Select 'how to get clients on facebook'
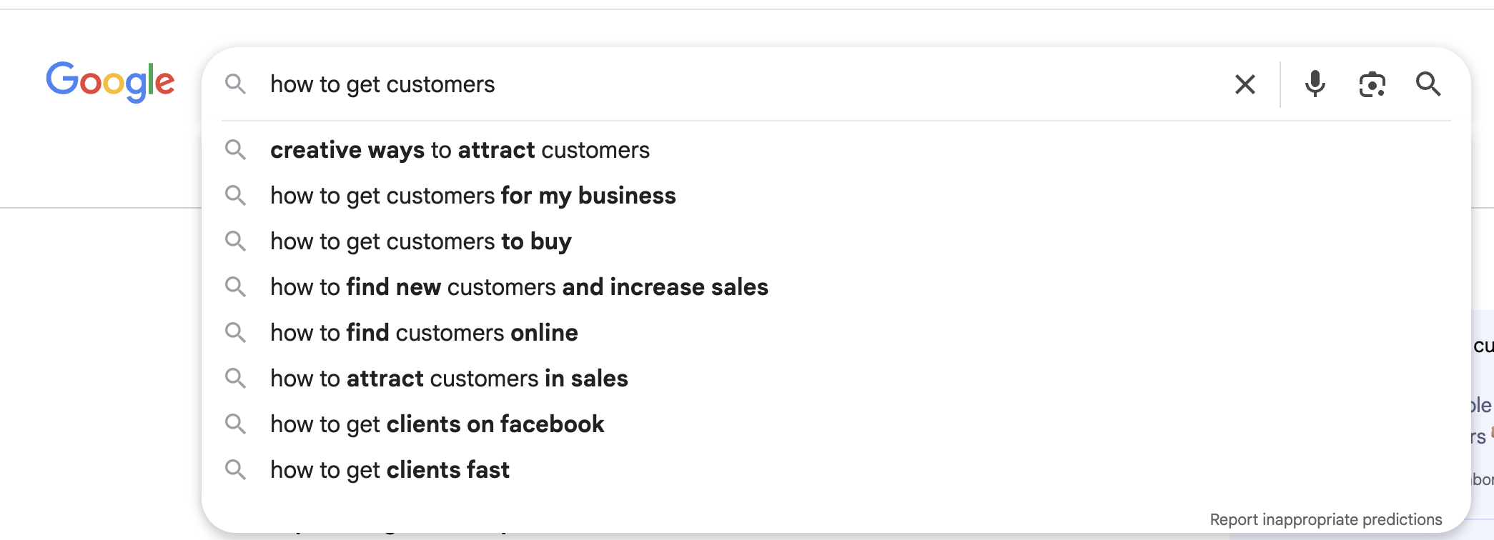The width and height of the screenshot is (1494, 540). (x=437, y=424)
